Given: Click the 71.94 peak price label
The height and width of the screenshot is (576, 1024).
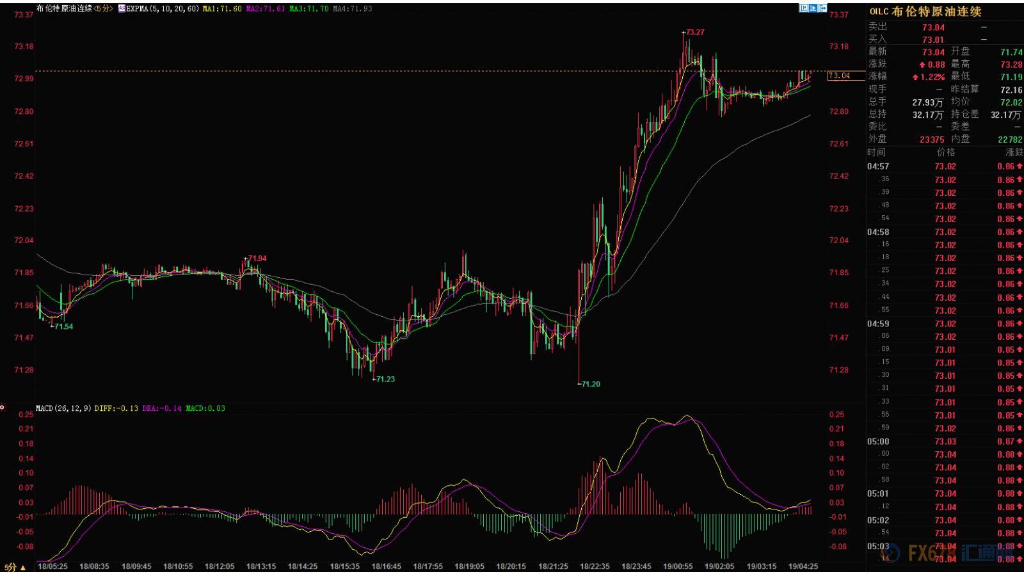Looking at the screenshot, I should click(257, 259).
